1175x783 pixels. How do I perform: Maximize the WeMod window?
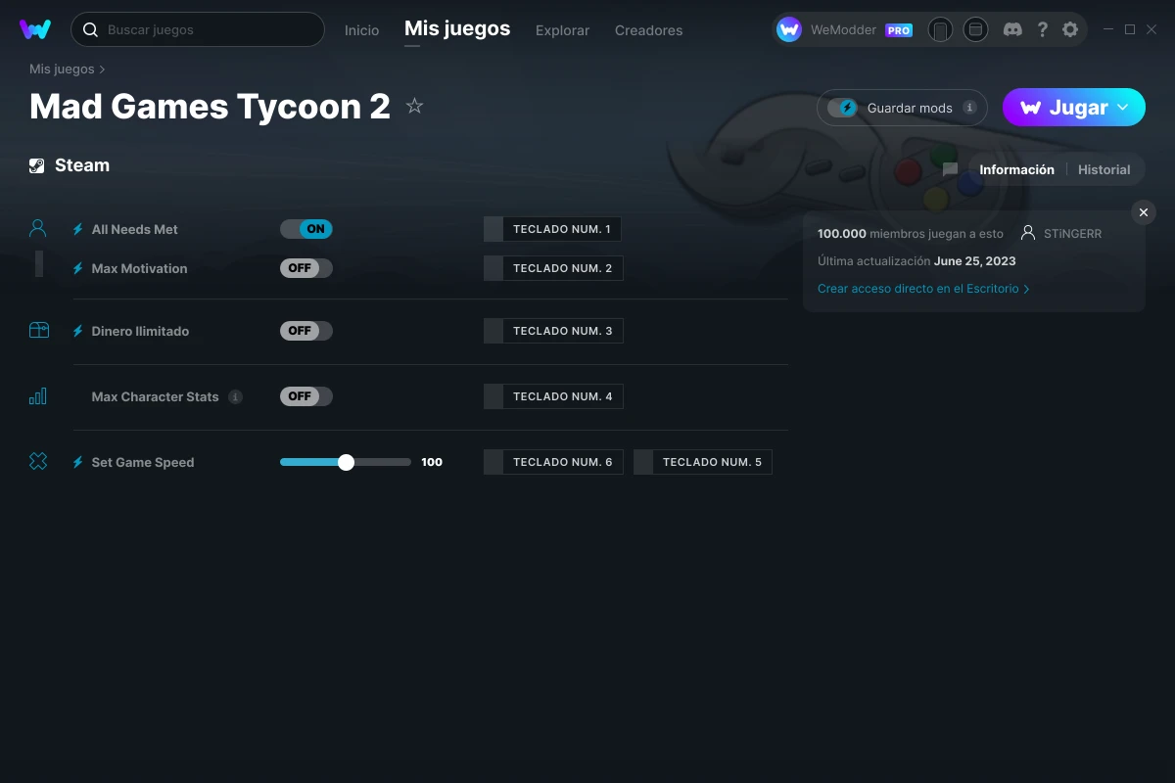coord(1130,29)
